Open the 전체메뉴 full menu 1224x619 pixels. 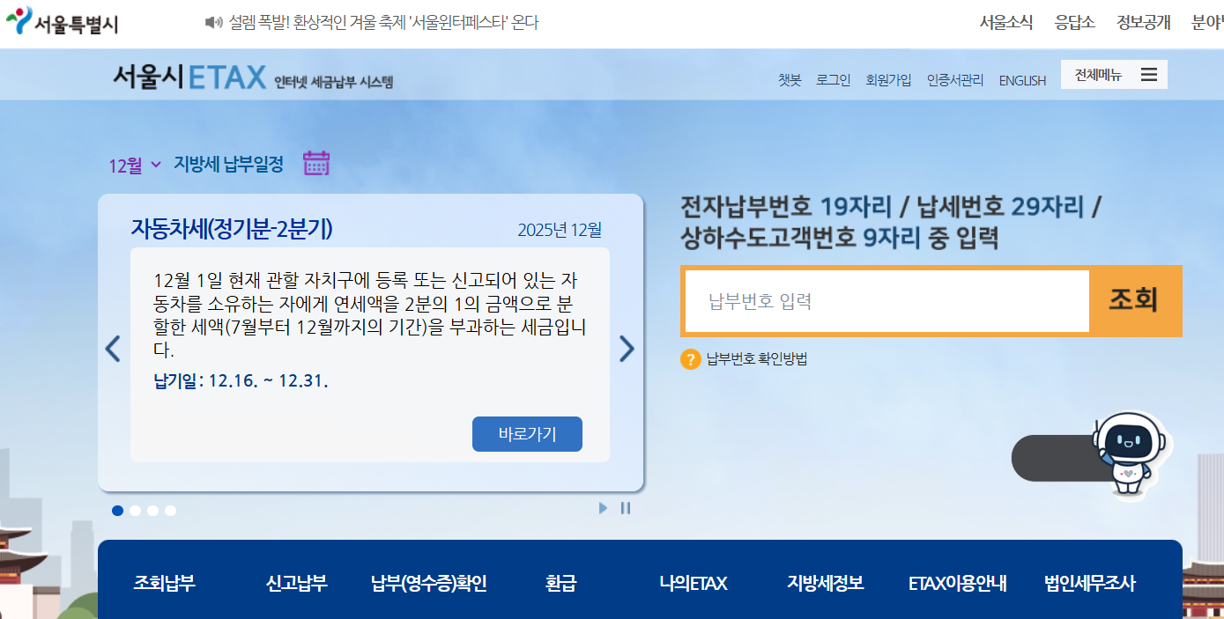coord(1114,75)
